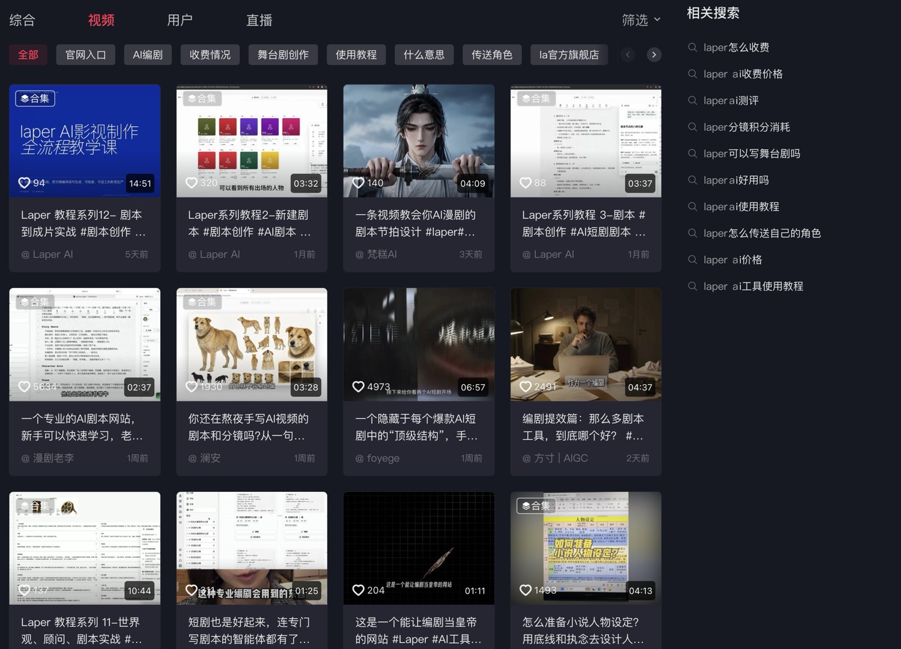Image resolution: width=901 pixels, height=649 pixels.
Task: Search related term laper怎么传送自己的角色
Action: [762, 233]
